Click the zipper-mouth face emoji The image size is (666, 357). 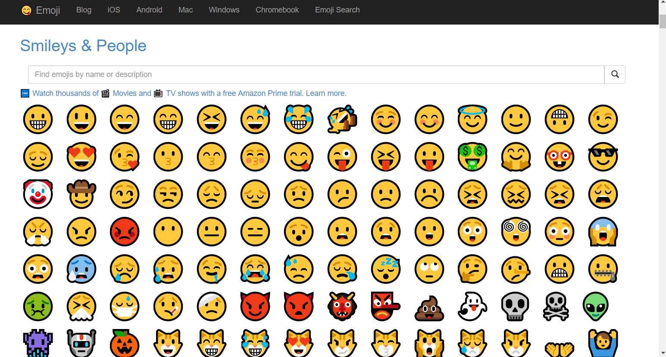pos(603,269)
